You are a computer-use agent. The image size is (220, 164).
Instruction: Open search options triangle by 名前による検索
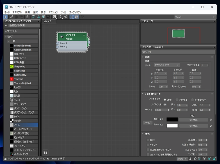(6, 25)
